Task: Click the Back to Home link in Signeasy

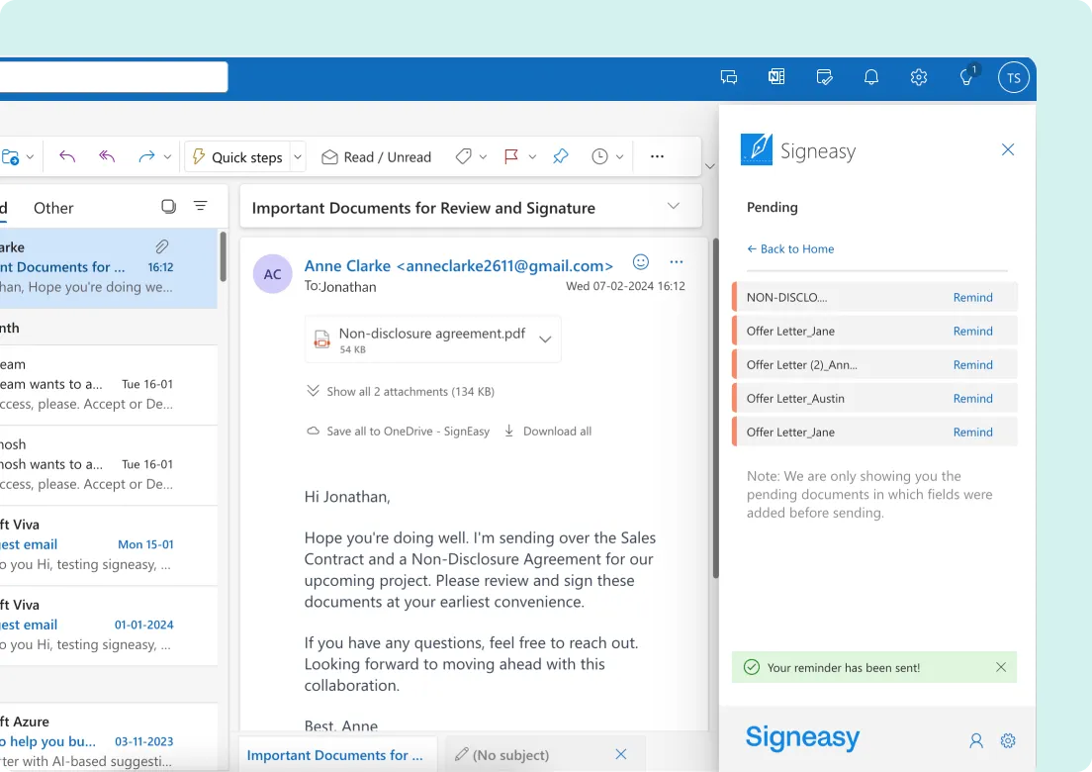Action: [790, 248]
